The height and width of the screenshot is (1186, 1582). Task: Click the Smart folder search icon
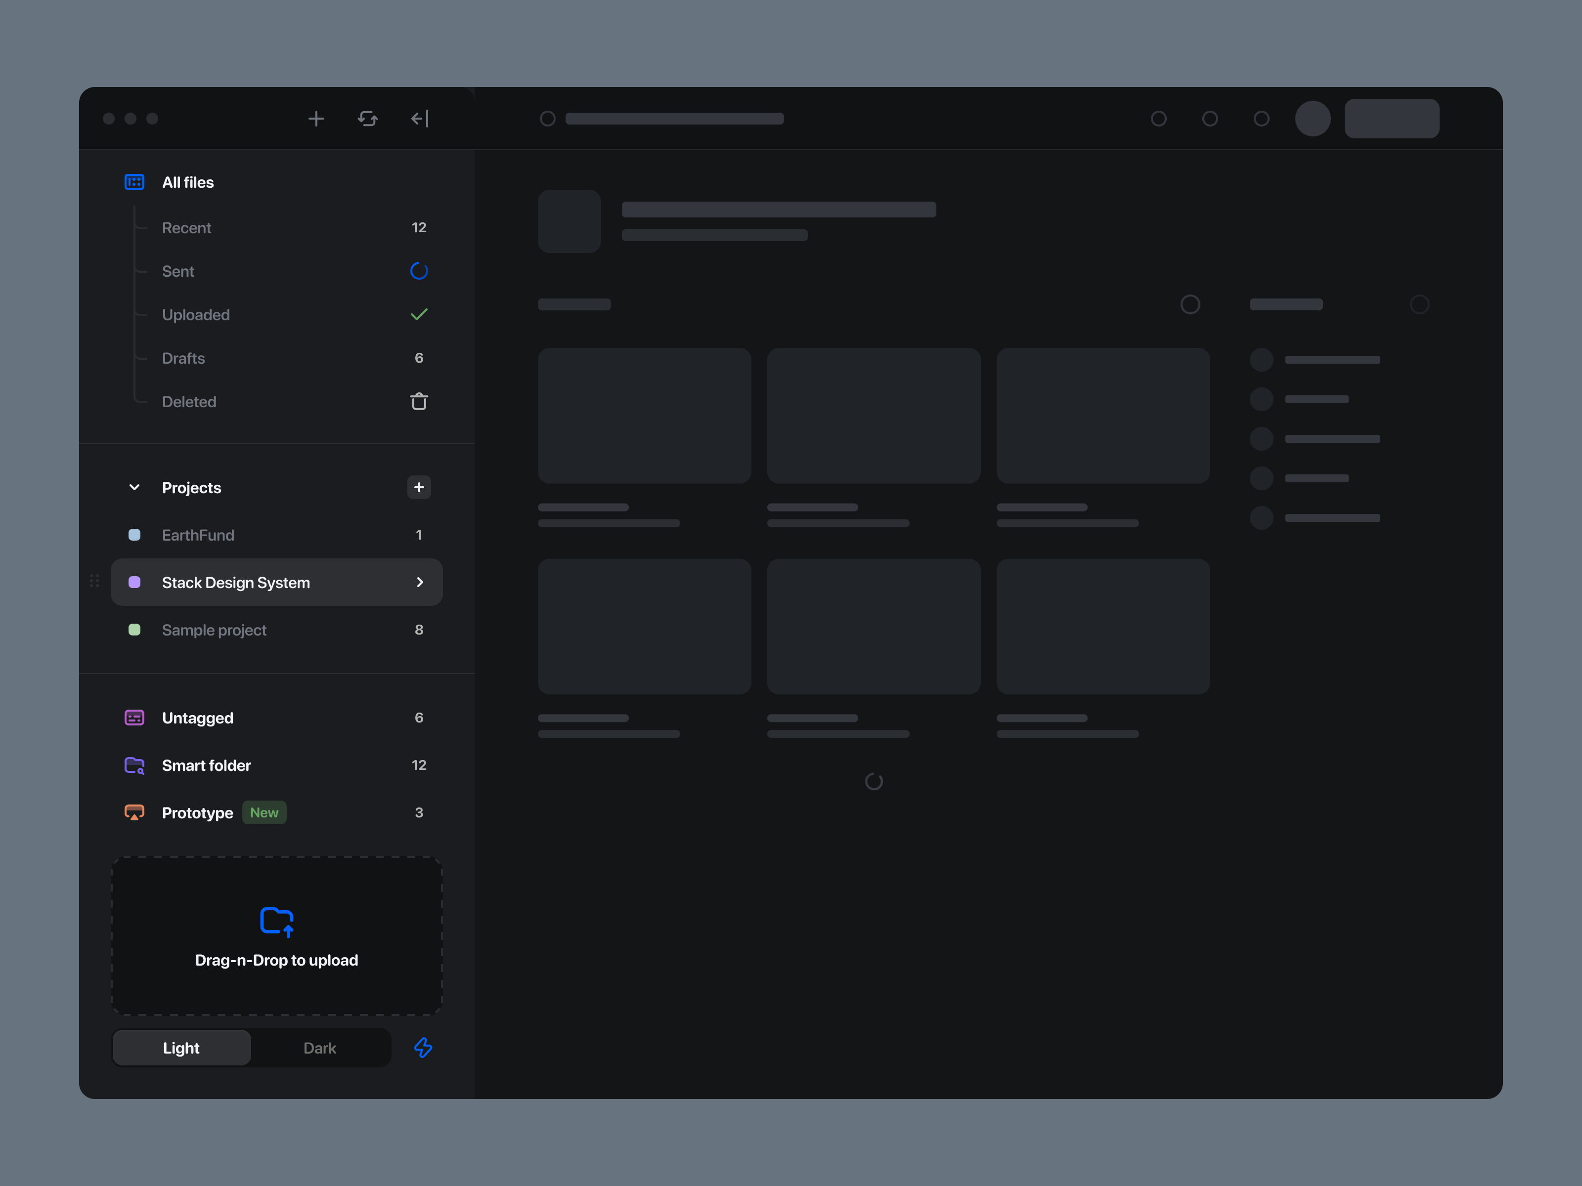click(x=134, y=765)
